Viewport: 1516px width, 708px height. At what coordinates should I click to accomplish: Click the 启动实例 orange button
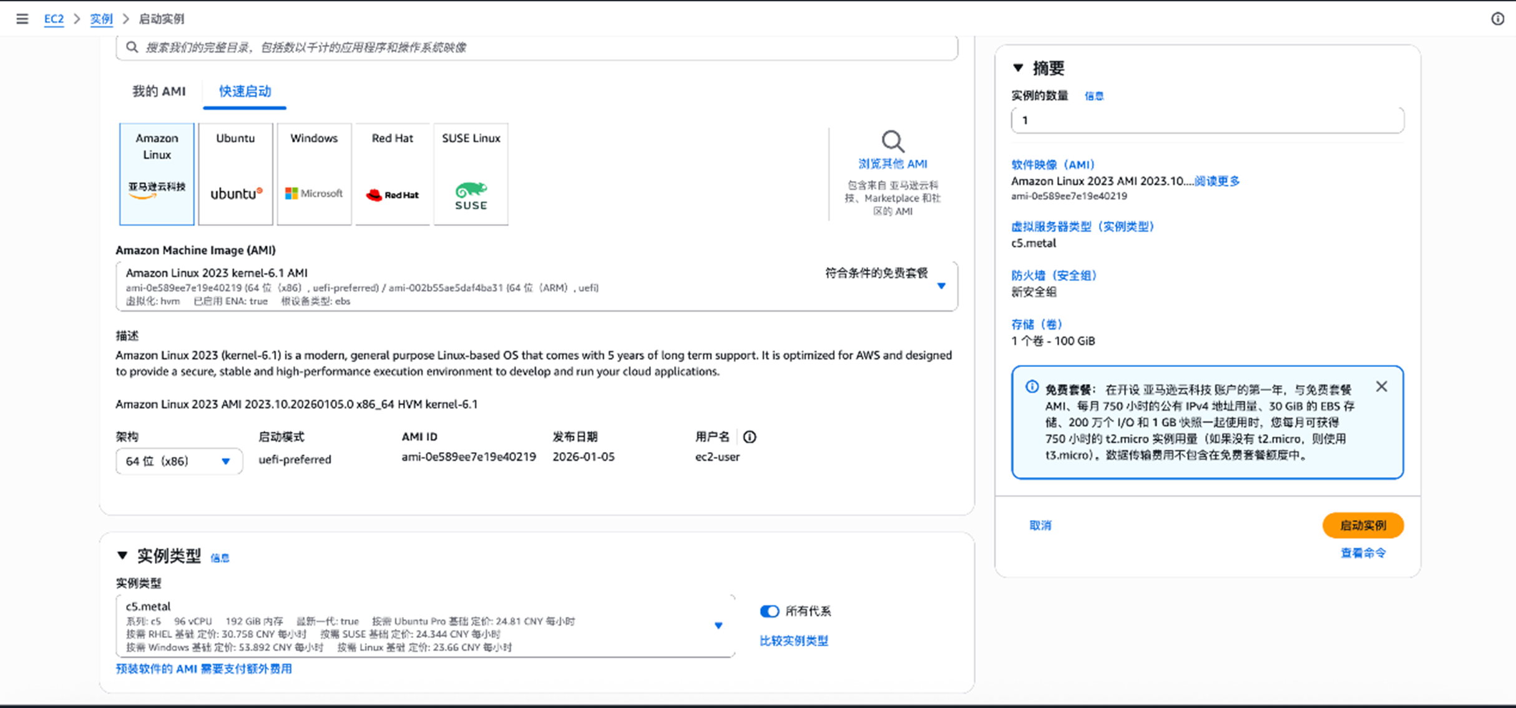click(x=1362, y=525)
